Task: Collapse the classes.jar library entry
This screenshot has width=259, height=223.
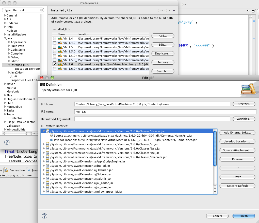Action: (44, 131)
